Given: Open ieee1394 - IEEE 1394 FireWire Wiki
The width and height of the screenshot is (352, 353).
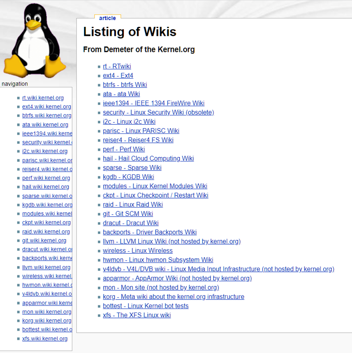Looking at the screenshot, I should tap(154, 103).
